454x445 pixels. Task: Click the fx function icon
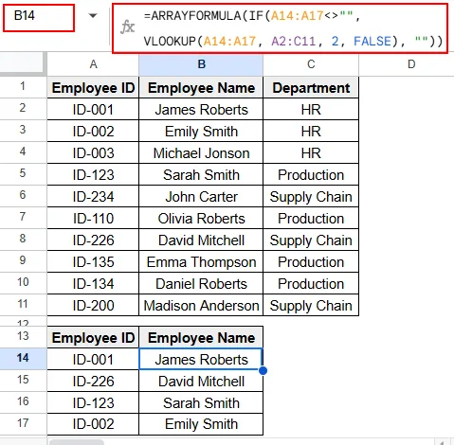coord(128,27)
